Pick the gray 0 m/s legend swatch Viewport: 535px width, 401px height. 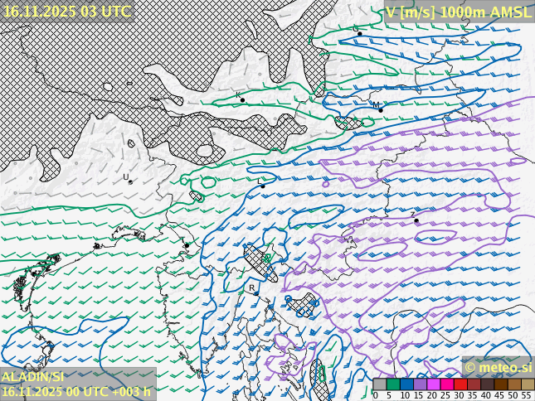[x=380, y=384]
